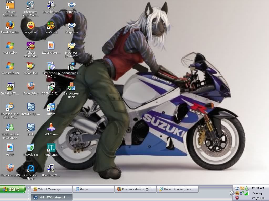Switch to Yahoo! Messenger taskbar window

[x=51, y=189]
